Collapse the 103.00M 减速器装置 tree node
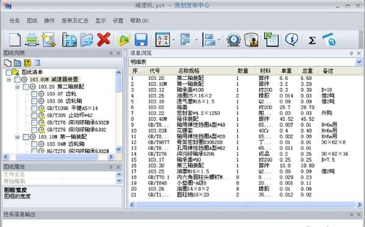The image size is (365, 227). coord(9,79)
